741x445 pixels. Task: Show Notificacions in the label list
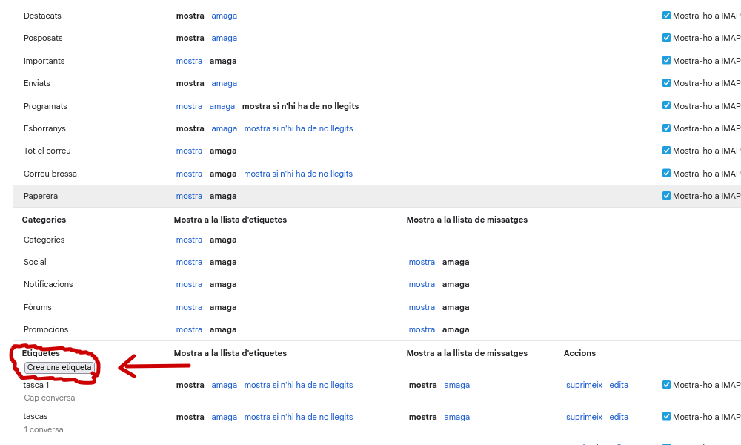(189, 284)
